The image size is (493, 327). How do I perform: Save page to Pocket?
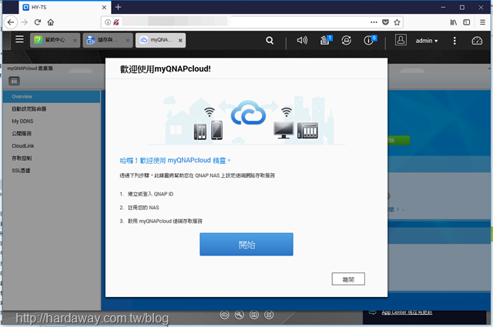pyautogui.click(x=385, y=22)
